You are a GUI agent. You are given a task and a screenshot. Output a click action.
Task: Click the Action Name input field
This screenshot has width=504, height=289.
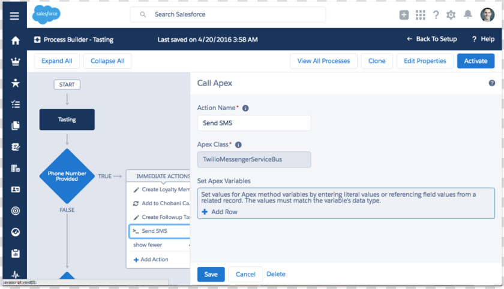[254, 123]
